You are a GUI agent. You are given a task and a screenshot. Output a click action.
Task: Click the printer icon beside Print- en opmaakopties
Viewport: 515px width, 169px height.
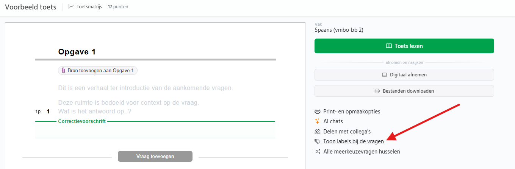tap(318, 112)
